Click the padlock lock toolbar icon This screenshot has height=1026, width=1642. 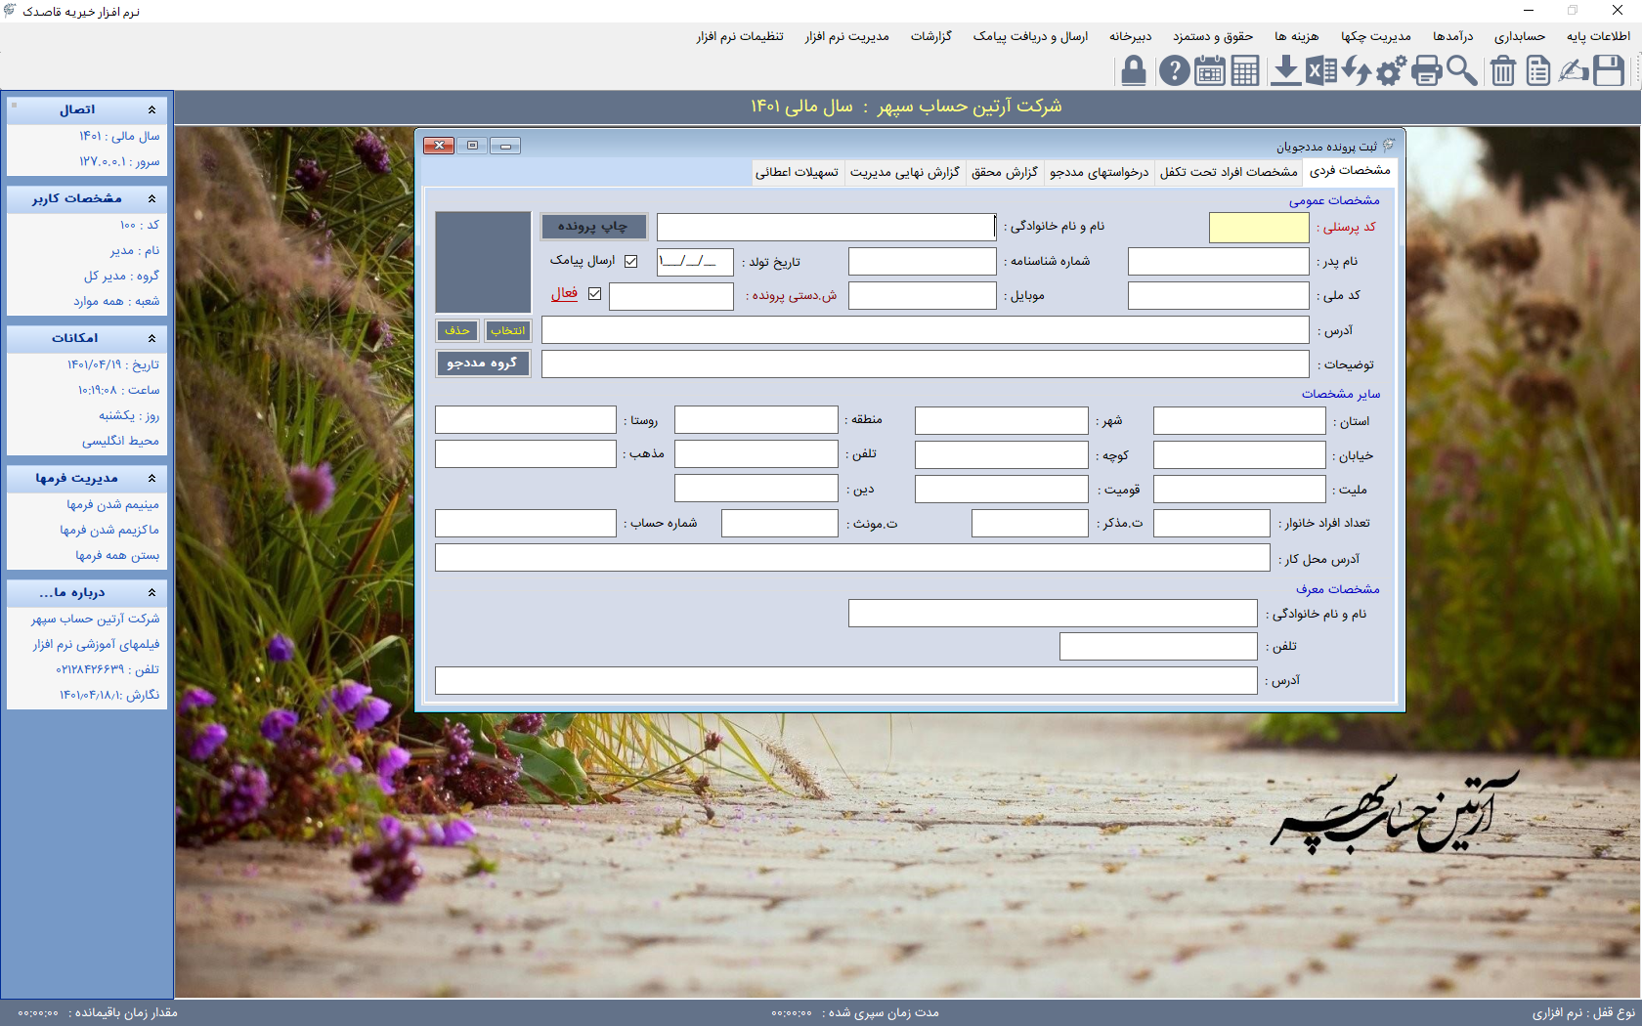(1134, 70)
